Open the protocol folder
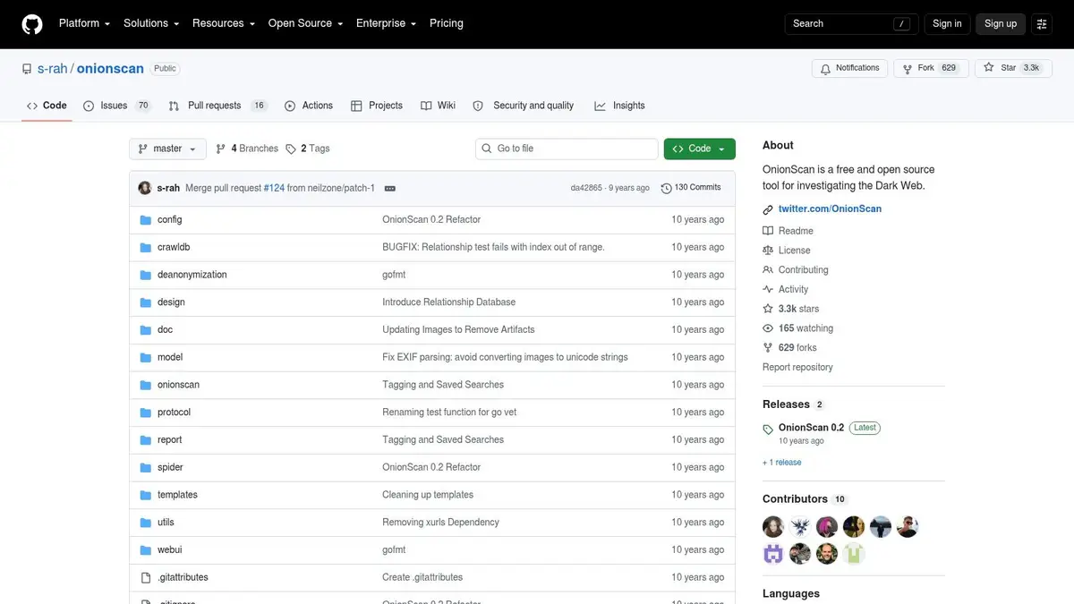 pyautogui.click(x=174, y=413)
